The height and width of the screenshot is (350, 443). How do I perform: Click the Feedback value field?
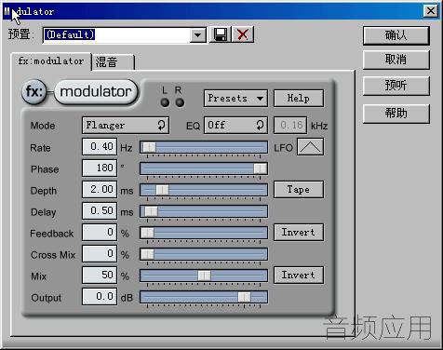click(100, 232)
